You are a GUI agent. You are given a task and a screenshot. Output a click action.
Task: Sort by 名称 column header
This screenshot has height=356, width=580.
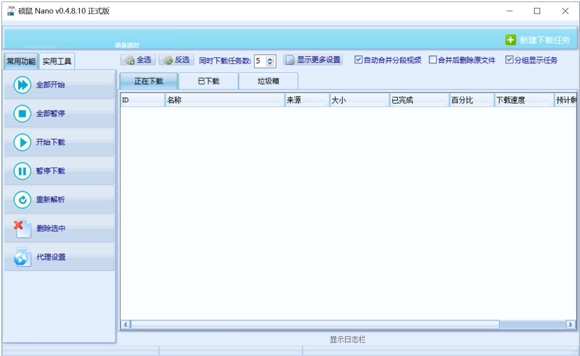point(225,100)
